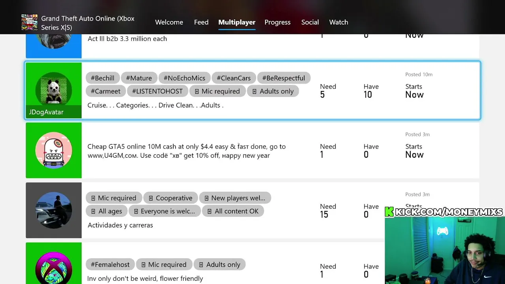Image resolution: width=505 pixels, height=284 pixels.
Task: Click 'Starts Now' on the U4GM post
Action: [x=414, y=151]
